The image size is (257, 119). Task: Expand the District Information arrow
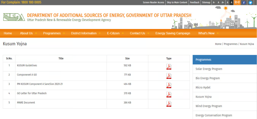[x=100, y=33]
